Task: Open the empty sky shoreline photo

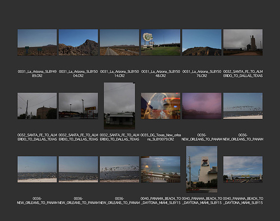Action: pyautogui.click(x=78, y=169)
